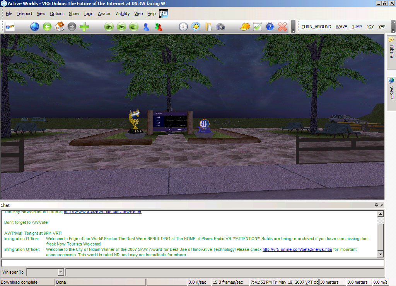
Task: Toggle the first green eye view
Action: tap(109, 27)
